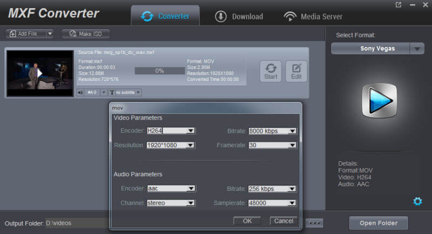Click the pop-out window icon
The width and height of the screenshot is (432, 234).
pos(399,5)
